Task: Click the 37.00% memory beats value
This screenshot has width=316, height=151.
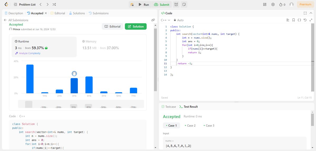Action: tap(113, 48)
